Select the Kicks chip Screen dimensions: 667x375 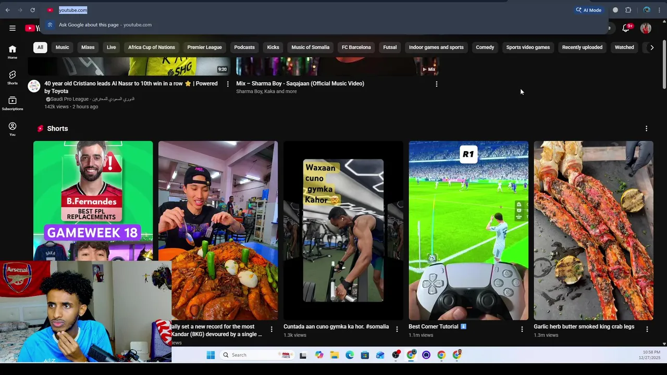(x=273, y=47)
